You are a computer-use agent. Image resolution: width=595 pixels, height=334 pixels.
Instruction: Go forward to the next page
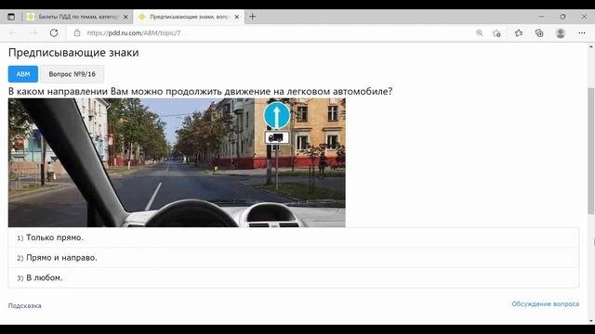click(33, 33)
